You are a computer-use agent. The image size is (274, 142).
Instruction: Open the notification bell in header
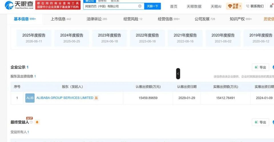[271, 6]
